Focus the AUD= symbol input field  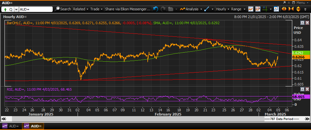36,9
